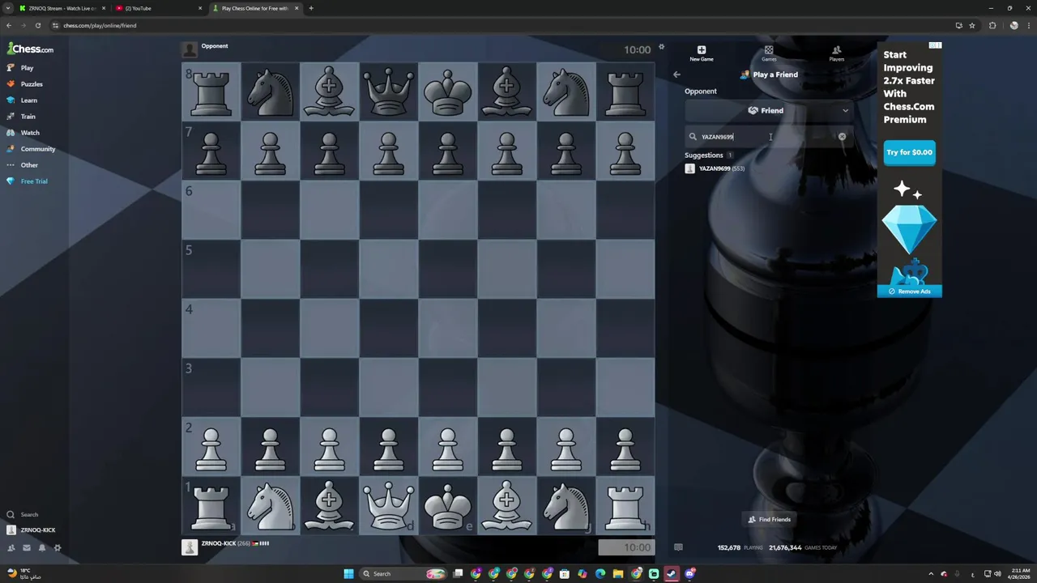This screenshot has width=1037, height=583.
Task: Open weather widget on taskbar
Action: 23,574
